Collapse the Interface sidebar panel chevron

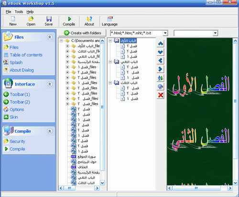click(50, 84)
